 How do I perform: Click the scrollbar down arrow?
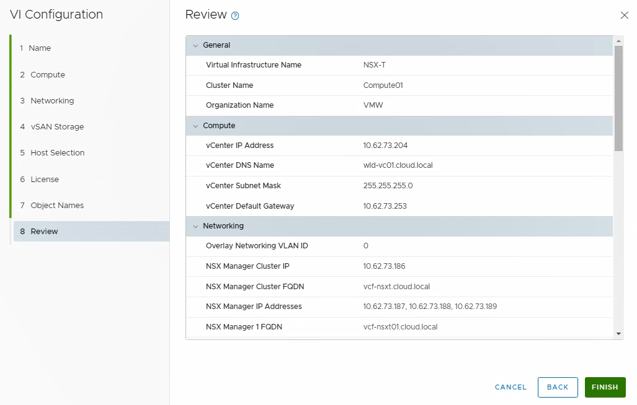tap(618, 334)
